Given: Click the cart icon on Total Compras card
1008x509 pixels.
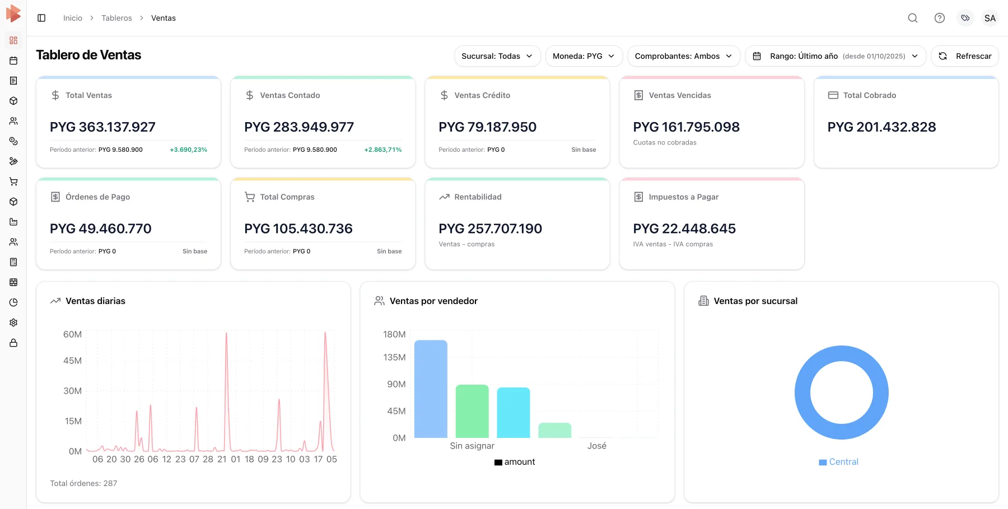Looking at the screenshot, I should [x=250, y=197].
